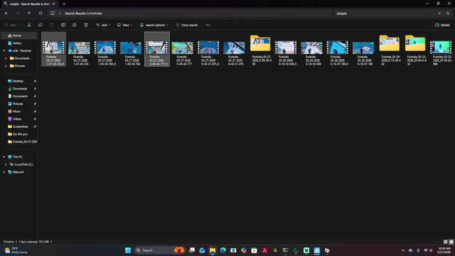Switch to large thumbnails view icon at bottom right
Image resolution: width=455 pixels, height=256 pixels.
451,242
